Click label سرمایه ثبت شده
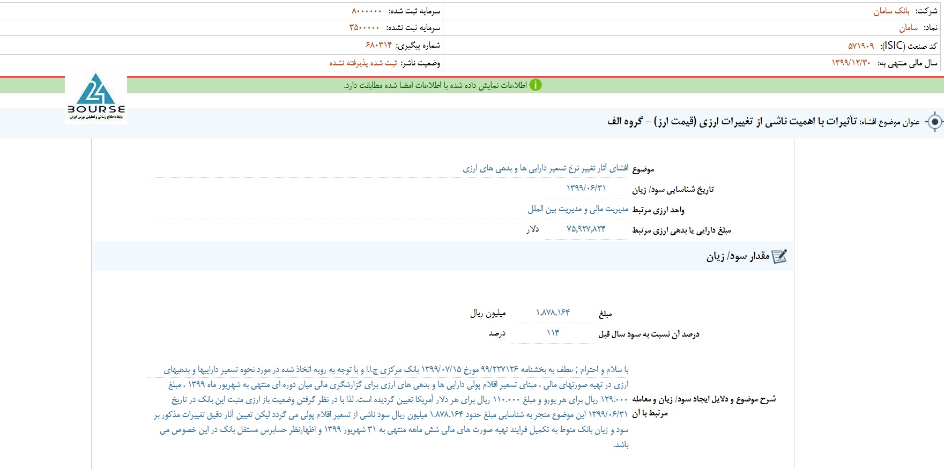This screenshot has width=944, height=469. point(414,11)
